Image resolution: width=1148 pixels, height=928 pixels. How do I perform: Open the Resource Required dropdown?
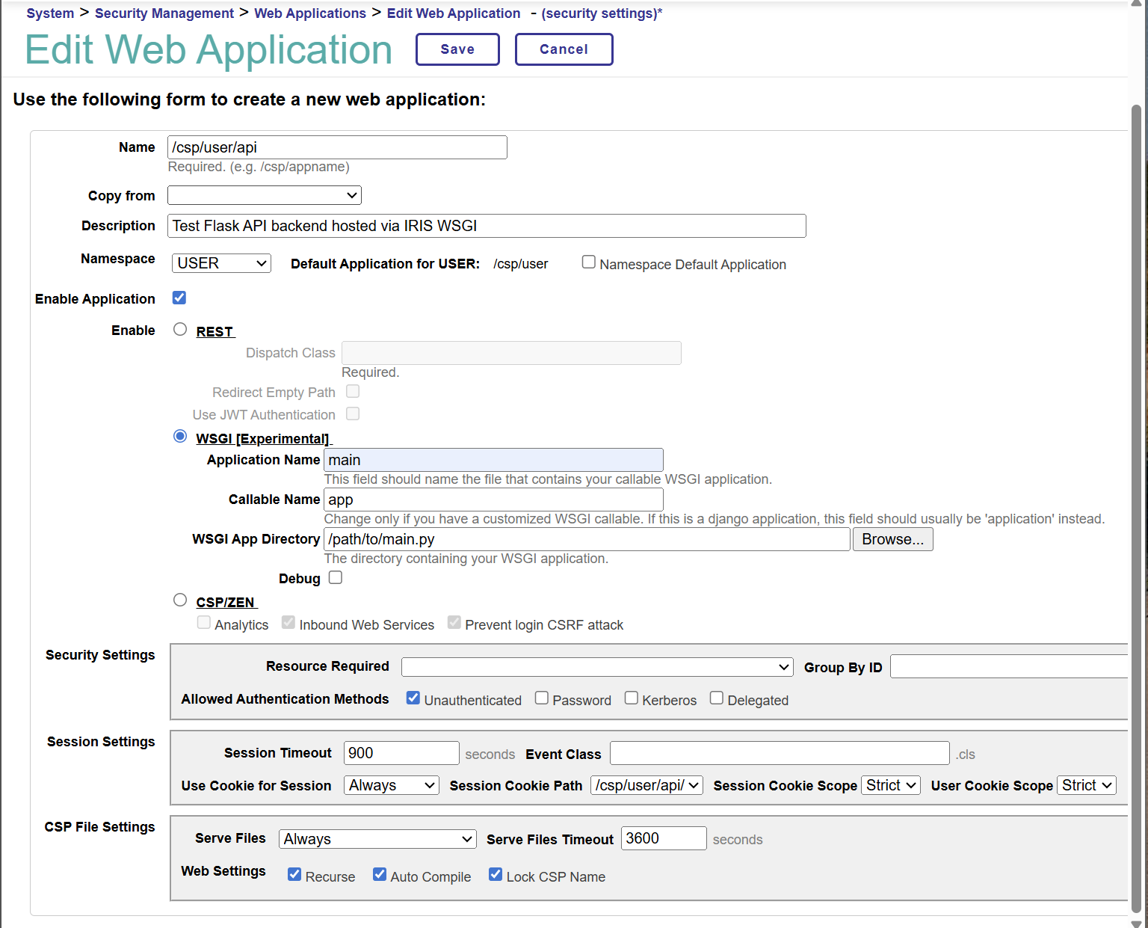click(596, 667)
